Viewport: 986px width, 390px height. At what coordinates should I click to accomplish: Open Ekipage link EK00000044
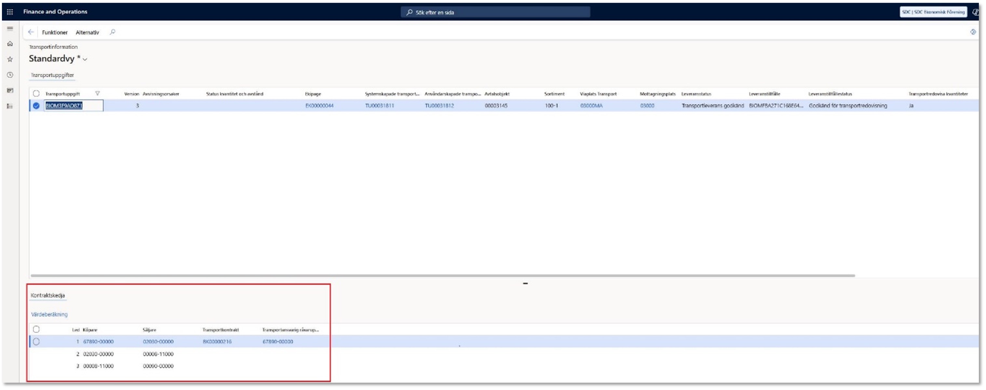(x=319, y=106)
